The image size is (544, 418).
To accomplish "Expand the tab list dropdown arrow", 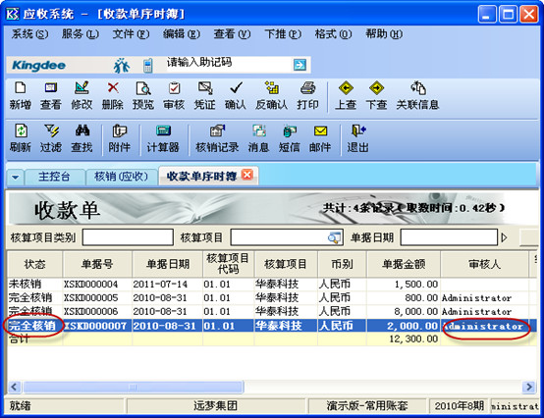I will coord(16,178).
